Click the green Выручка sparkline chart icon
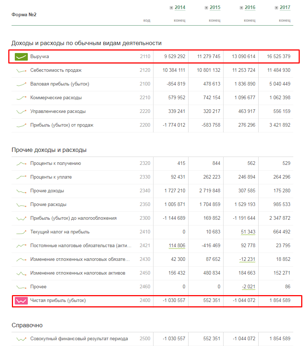 (x=21, y=57)
